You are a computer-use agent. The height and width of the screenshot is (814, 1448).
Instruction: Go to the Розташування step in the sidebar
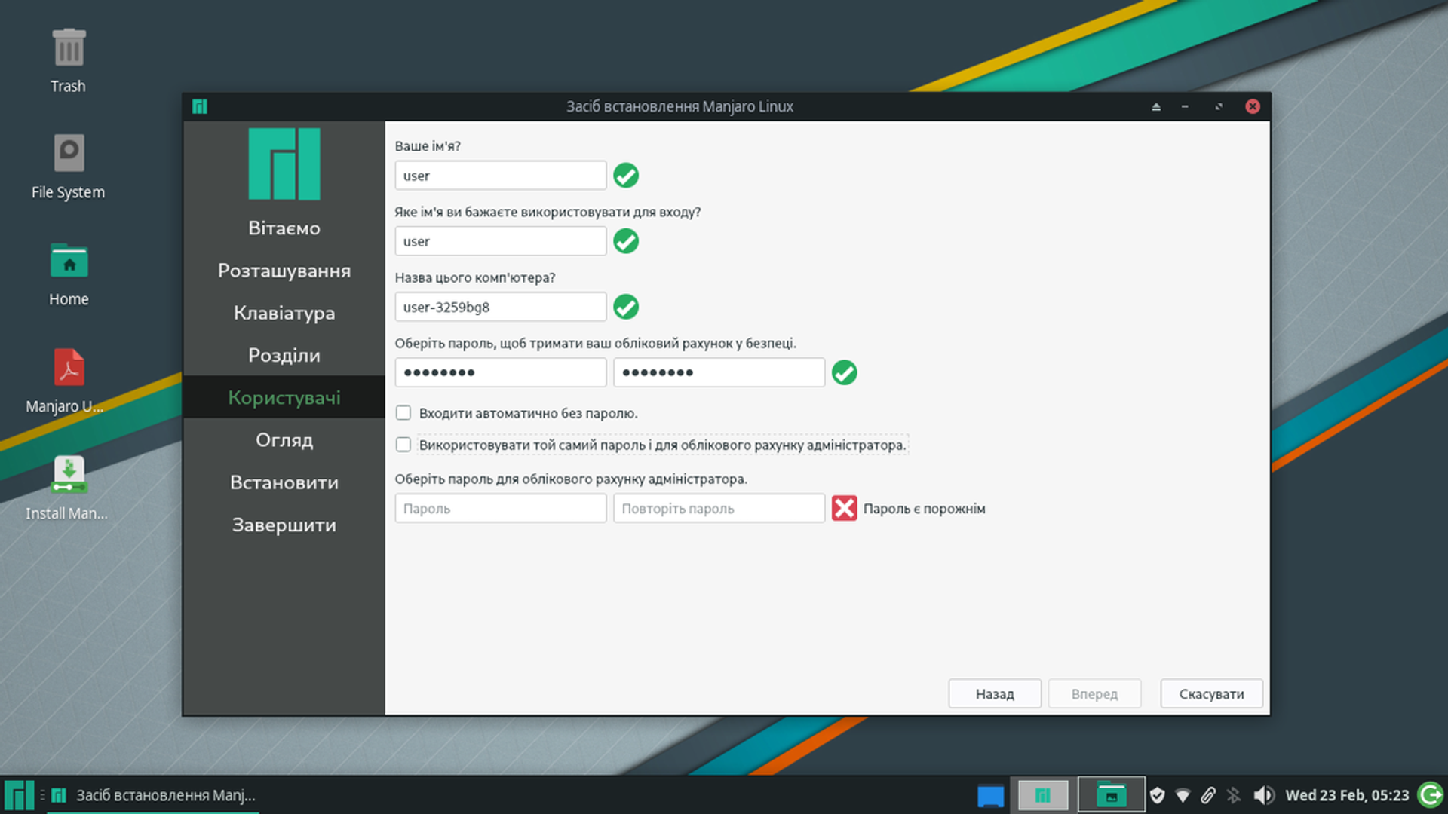[284, 271]
